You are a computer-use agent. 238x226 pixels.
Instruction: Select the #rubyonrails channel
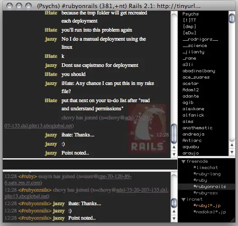coord(209,187)
